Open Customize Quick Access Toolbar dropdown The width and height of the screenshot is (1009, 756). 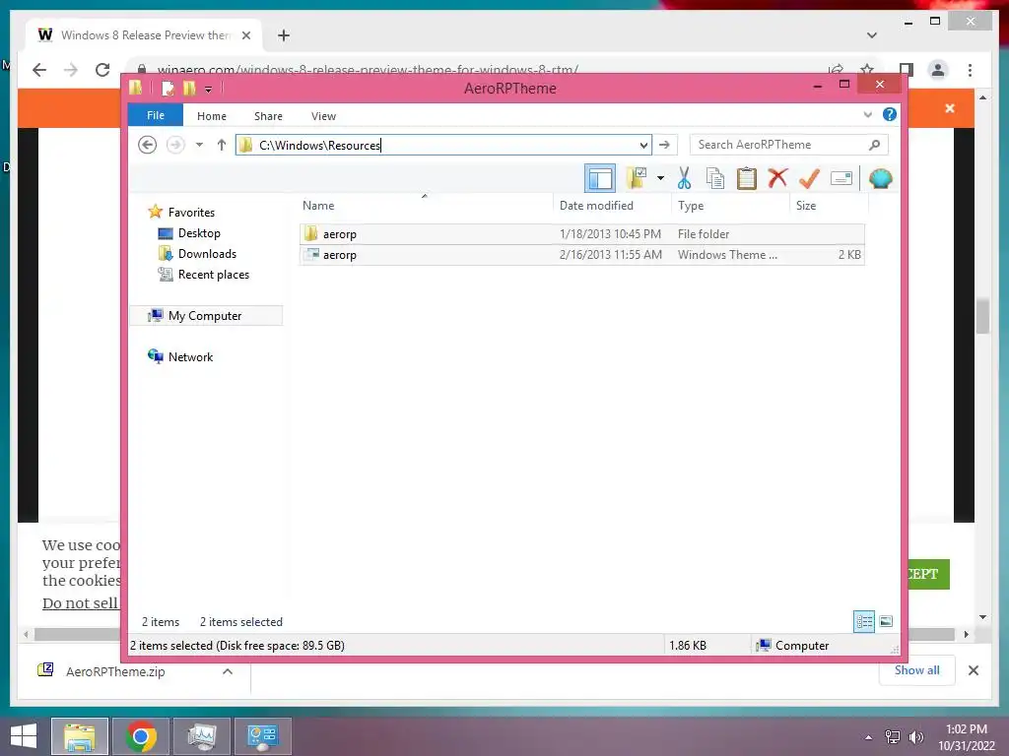[209, 89]
